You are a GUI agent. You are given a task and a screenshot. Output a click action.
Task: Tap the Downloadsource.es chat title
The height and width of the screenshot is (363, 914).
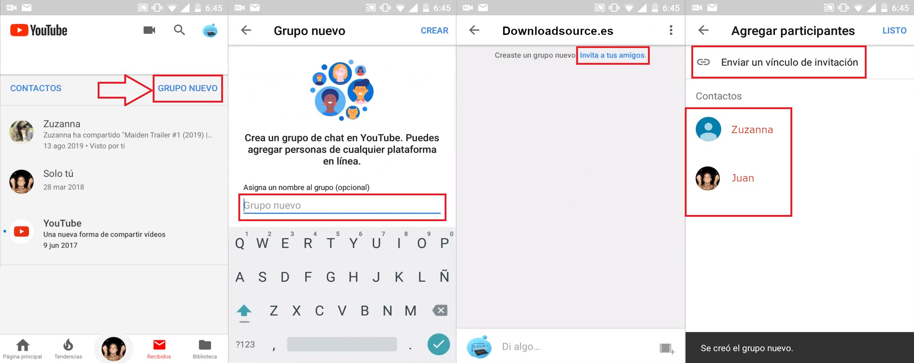tap(558, 31)
